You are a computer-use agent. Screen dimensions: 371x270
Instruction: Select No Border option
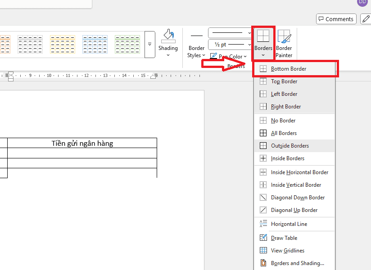pyautogui.click(x=283, y=121)
